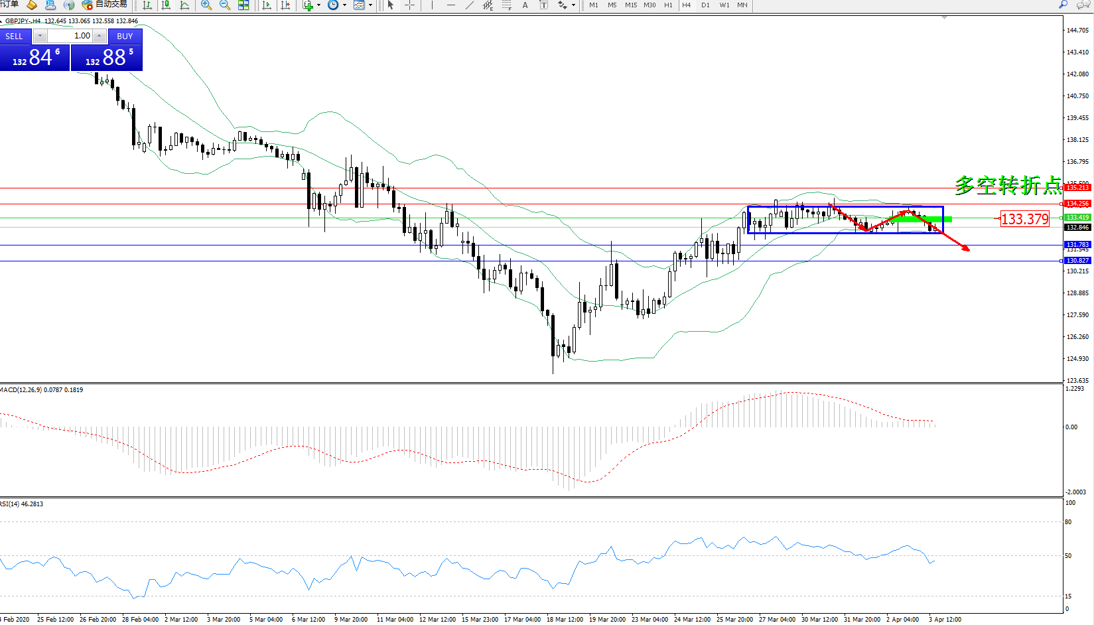Expand the periods clock dropdown arrow

(344, 5)
